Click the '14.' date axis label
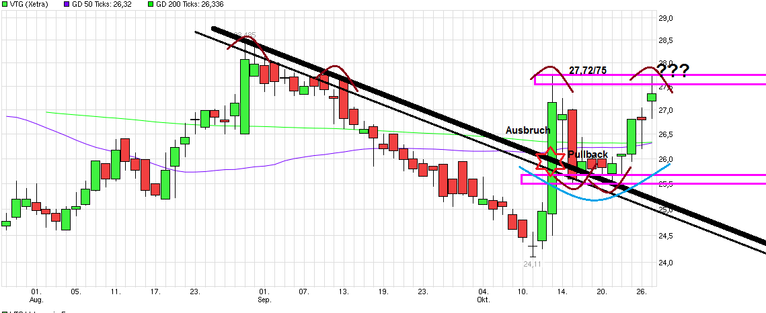This screenshot has width=766, height=313. (563, 292)
